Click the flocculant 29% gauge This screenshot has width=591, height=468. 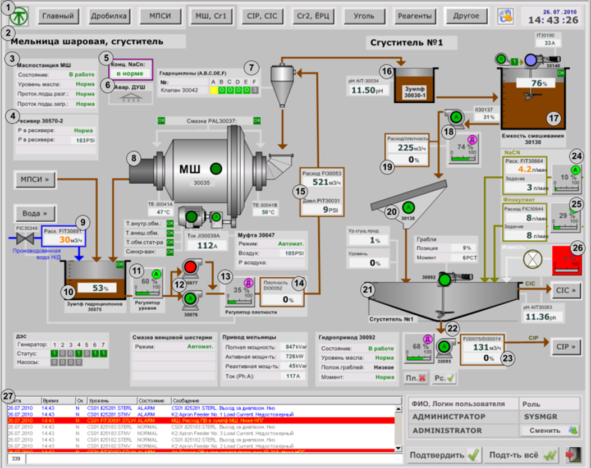tap(565, 218)
